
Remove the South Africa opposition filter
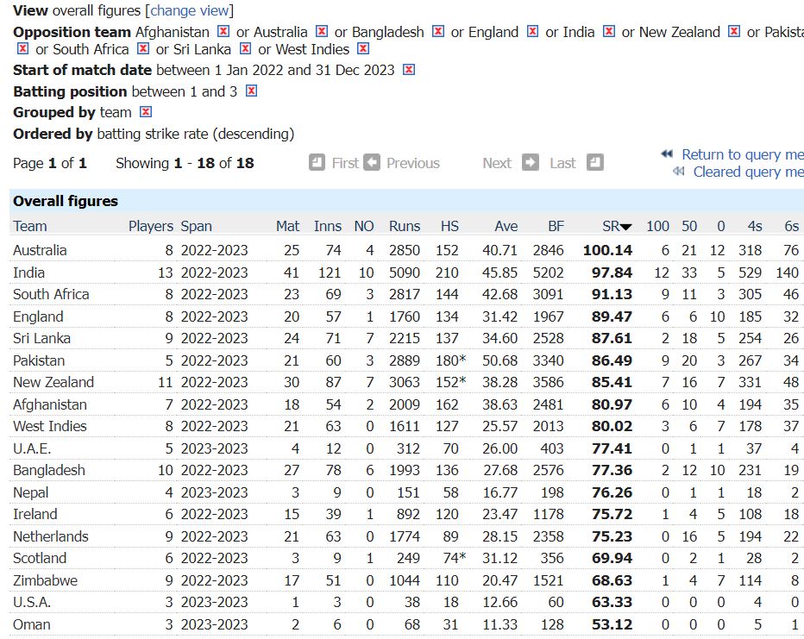(x=143, y=49)
